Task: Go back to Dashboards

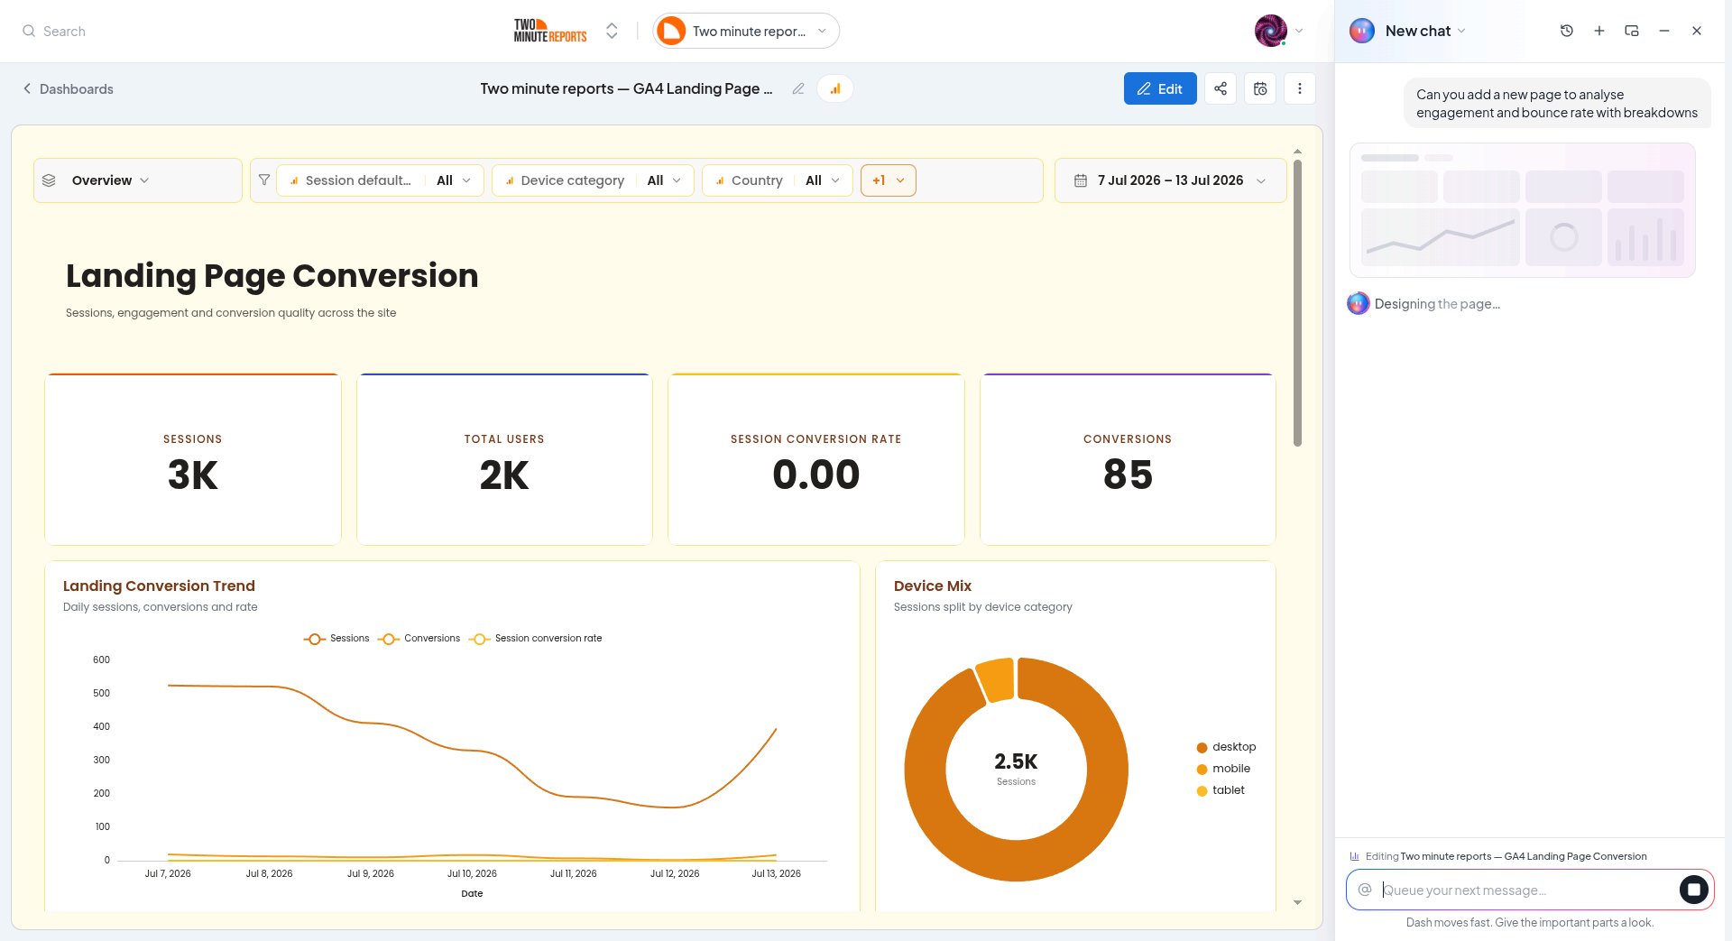Action: point(68,88)
